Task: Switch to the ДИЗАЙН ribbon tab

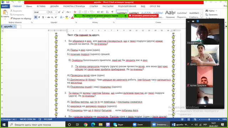Action: pyautogui.click(x=54, y=6)
